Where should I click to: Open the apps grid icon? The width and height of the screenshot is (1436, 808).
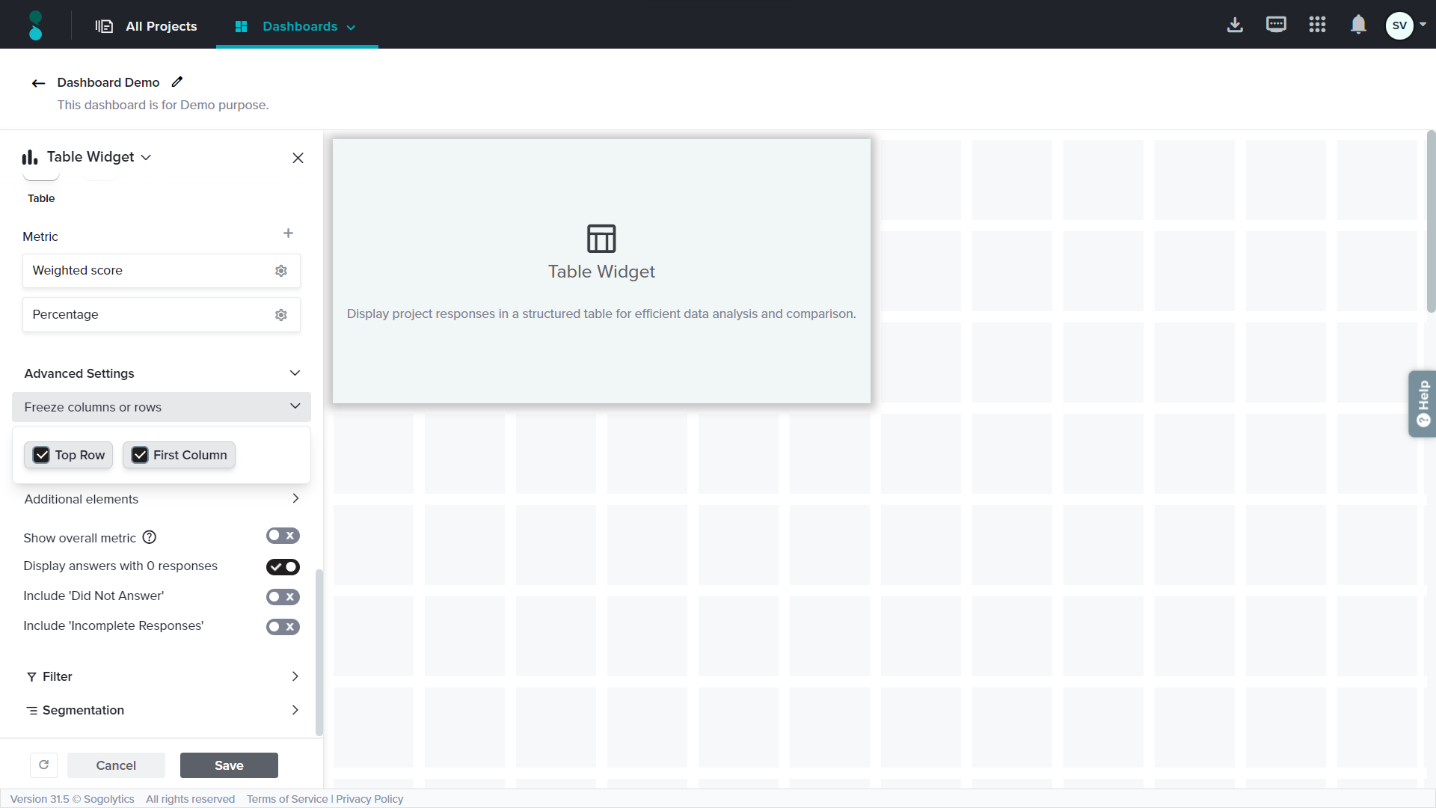(x=1317, y=25)
